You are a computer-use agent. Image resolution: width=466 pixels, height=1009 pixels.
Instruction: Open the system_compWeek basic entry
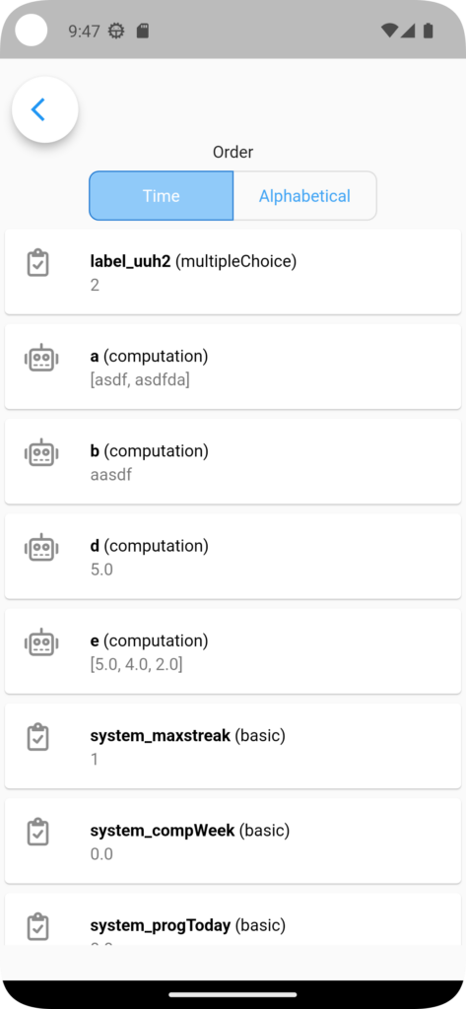[233, 841]
